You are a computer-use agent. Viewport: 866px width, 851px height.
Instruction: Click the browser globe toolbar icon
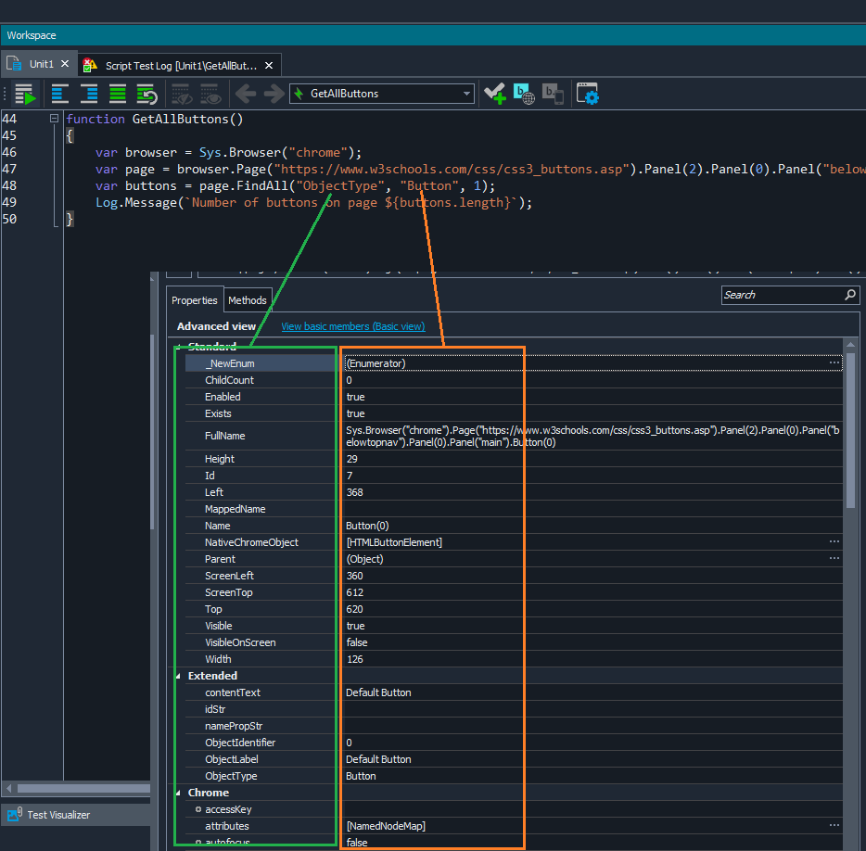pyautogui.click(x=524, y=94)
